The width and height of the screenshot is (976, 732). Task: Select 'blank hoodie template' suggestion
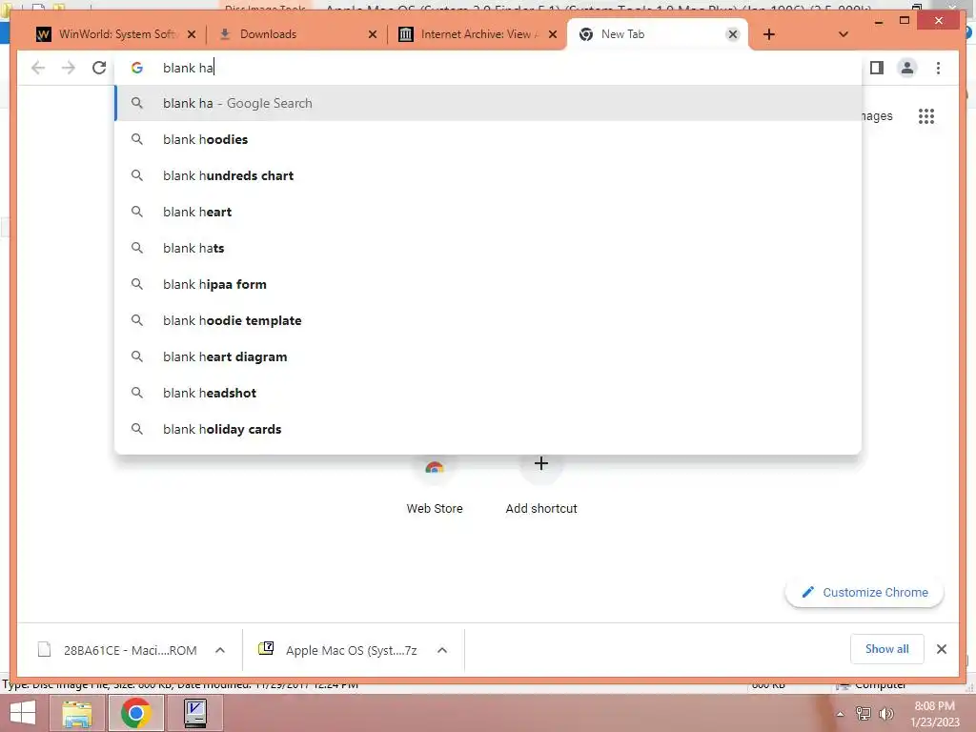point(489,320)
